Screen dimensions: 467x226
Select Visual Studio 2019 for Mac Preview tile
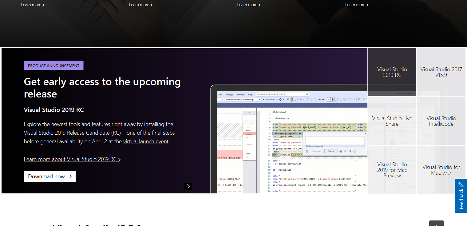click(x=392, y=170)
